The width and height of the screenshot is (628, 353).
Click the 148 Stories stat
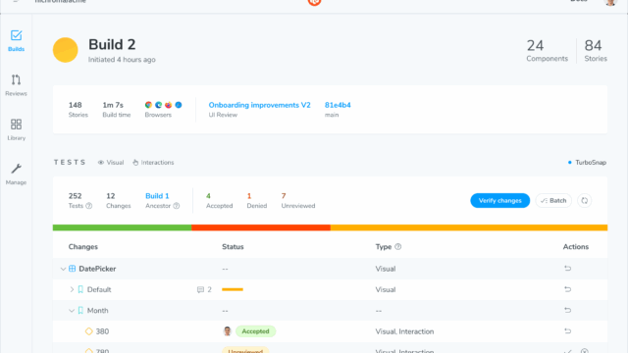coord(78,109)
